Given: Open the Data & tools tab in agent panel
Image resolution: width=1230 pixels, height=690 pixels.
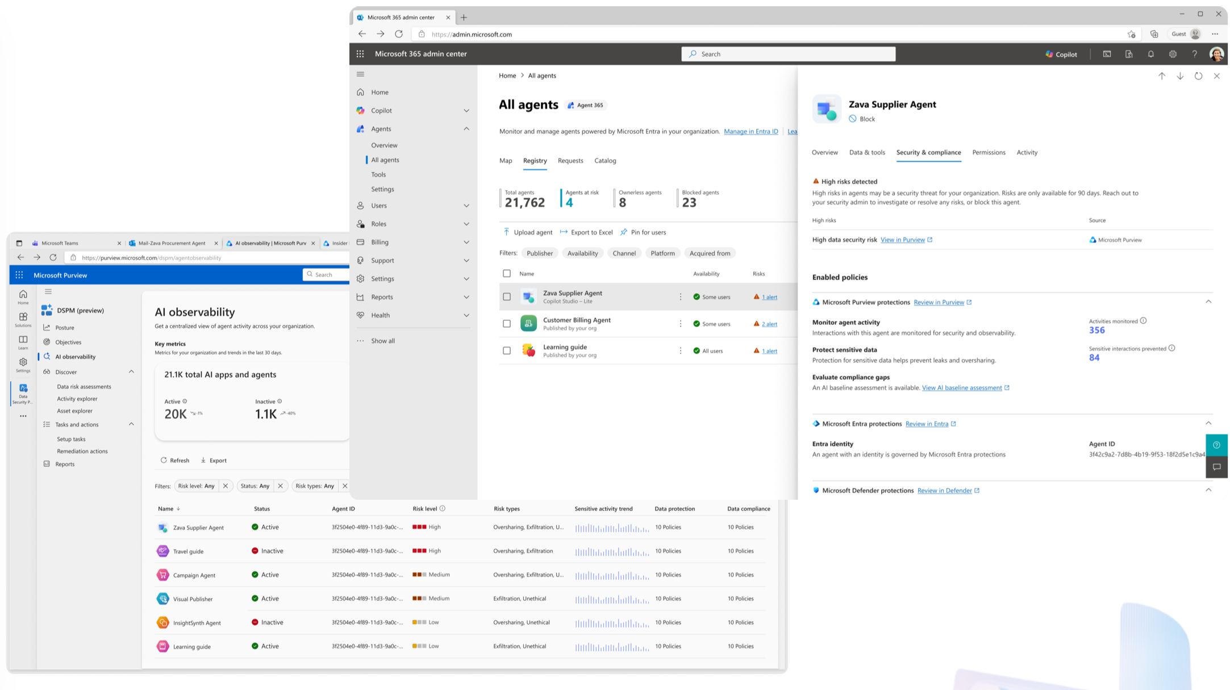Looking at the screenshot, I should 867,152.
